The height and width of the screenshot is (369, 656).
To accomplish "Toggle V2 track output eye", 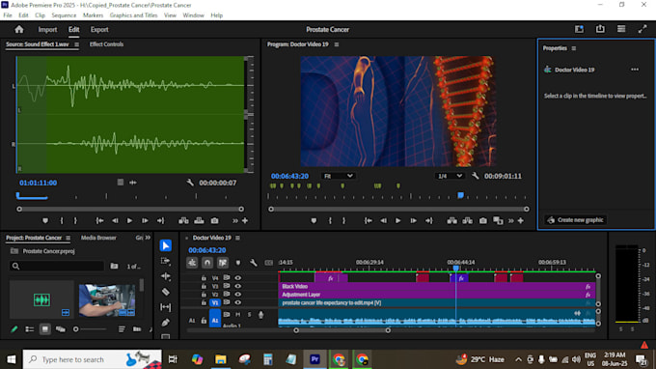I will pyautogui.click(x=237, y=294).
